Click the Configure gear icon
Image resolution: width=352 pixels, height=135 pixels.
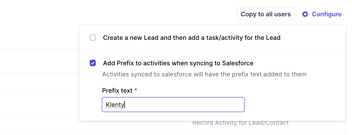point(305,14)
